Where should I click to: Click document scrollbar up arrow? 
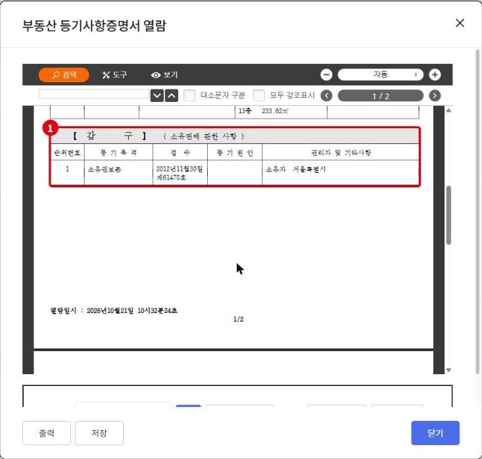pyautogui.click(x=448, y=110)
